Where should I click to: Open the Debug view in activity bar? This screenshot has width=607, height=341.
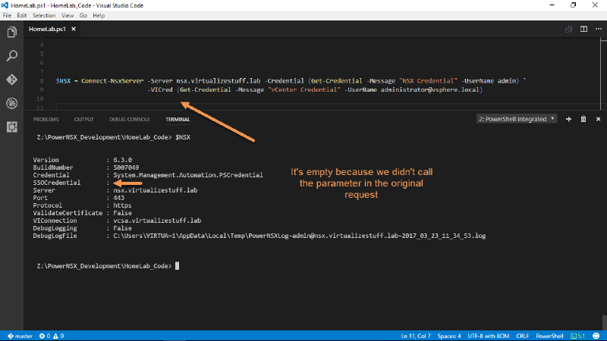[x=11, y=103]
